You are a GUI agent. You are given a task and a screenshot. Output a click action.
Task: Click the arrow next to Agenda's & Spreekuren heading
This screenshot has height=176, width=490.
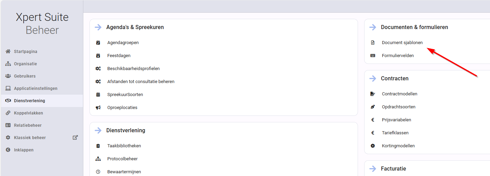pyautogui.click(x=98, y=27)
